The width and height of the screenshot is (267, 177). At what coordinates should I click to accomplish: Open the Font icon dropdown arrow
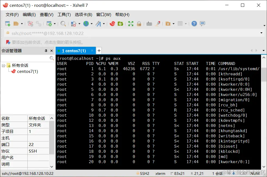coord(104,24)
